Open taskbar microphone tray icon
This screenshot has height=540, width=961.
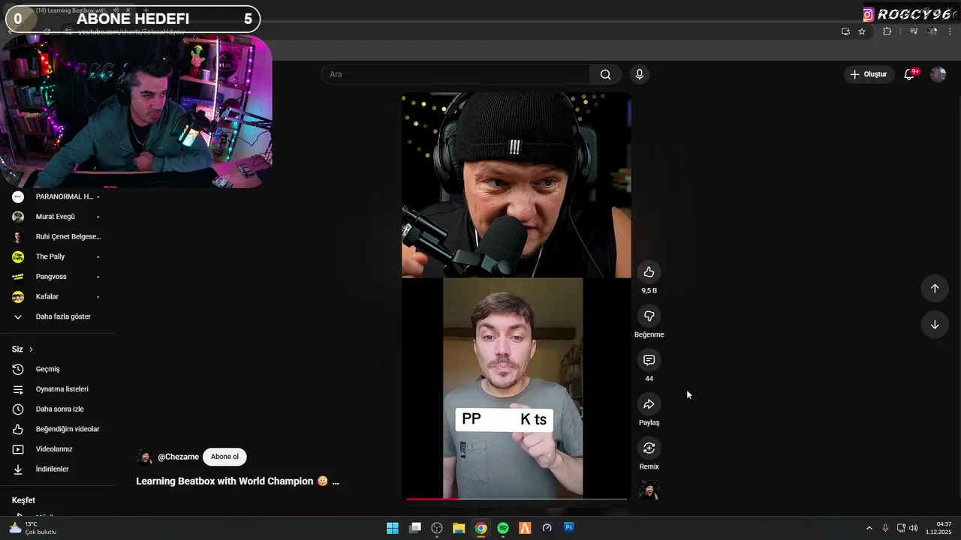pos(885,528)
